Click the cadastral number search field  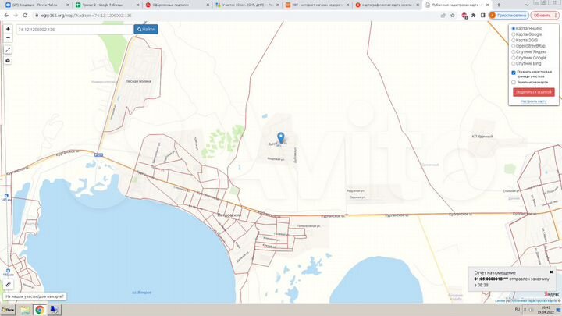[x=75, y=29]
